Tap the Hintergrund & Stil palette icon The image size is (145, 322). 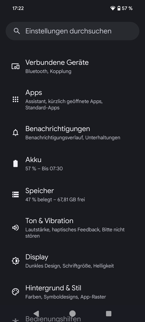16,292
